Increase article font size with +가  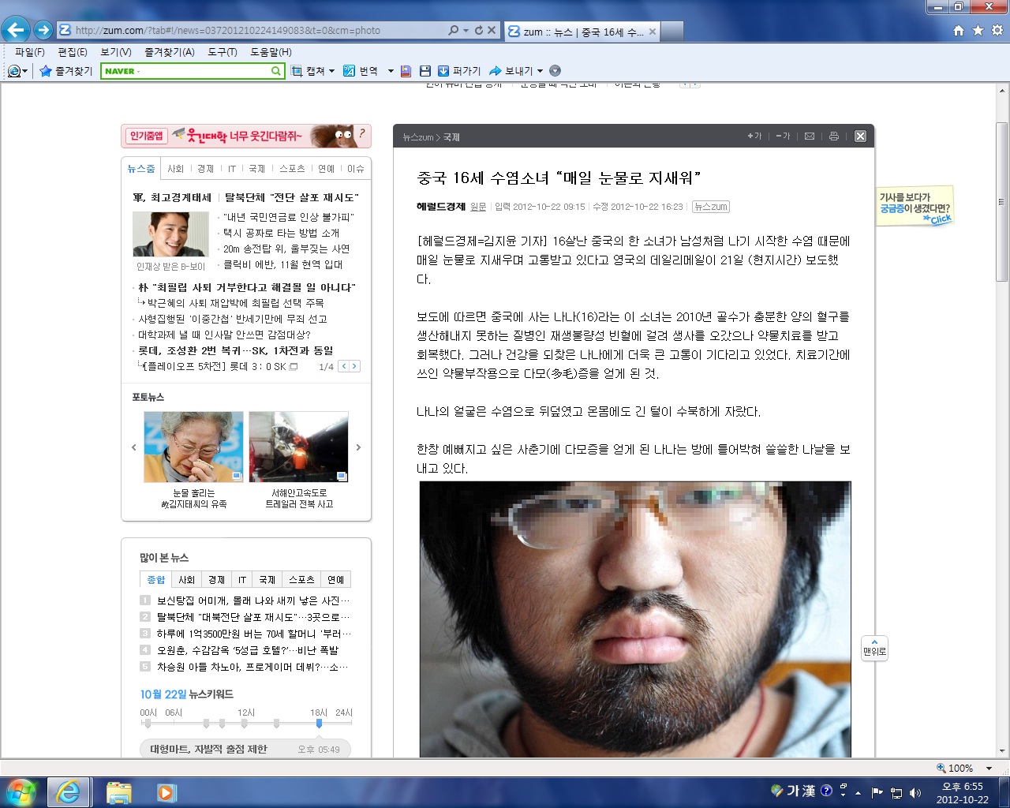[x=754, y=137]
